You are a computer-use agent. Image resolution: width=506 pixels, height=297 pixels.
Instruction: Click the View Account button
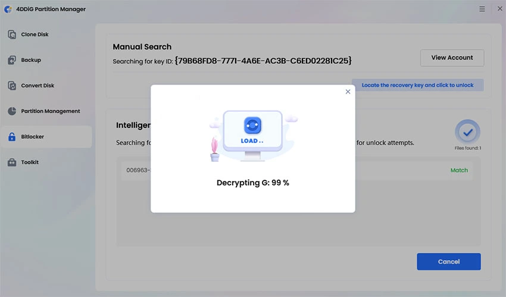(452, 58)
